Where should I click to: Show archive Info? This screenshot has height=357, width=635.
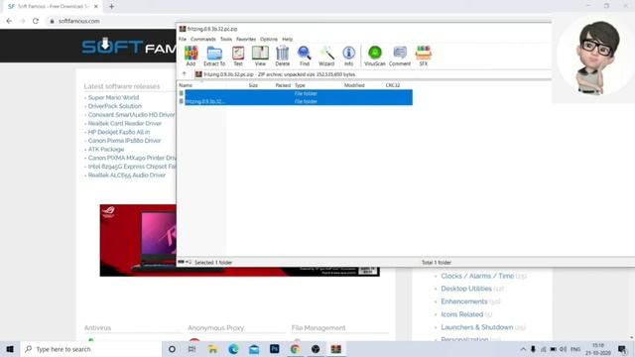coord(348,56)
